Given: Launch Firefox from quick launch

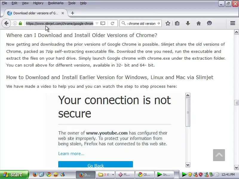Looking at the screenshot, I should click(x=35, y=175).
